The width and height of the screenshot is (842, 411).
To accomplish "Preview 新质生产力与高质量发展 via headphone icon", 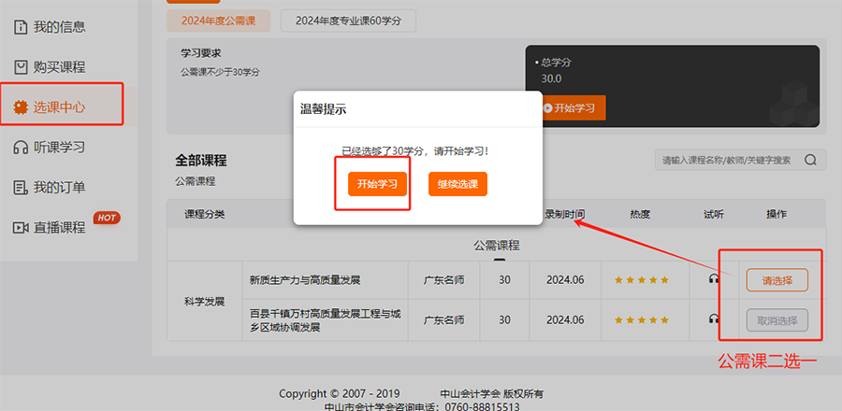I will 714,279.
